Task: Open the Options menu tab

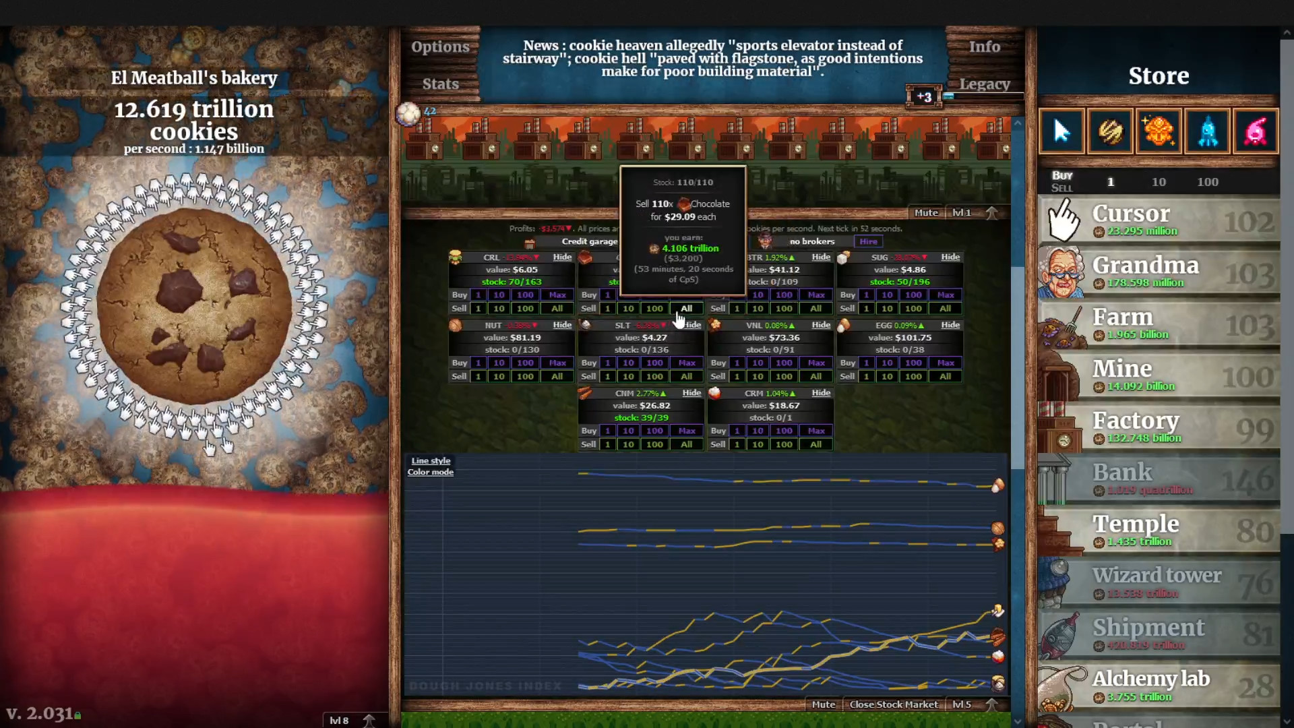Action: coord(441,45)
